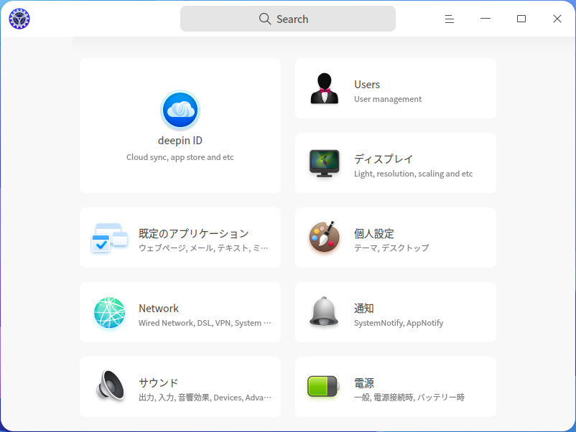Click the Users tuxedo avatar icon
This screenshot has height=432, width=576.
point(325,88)
